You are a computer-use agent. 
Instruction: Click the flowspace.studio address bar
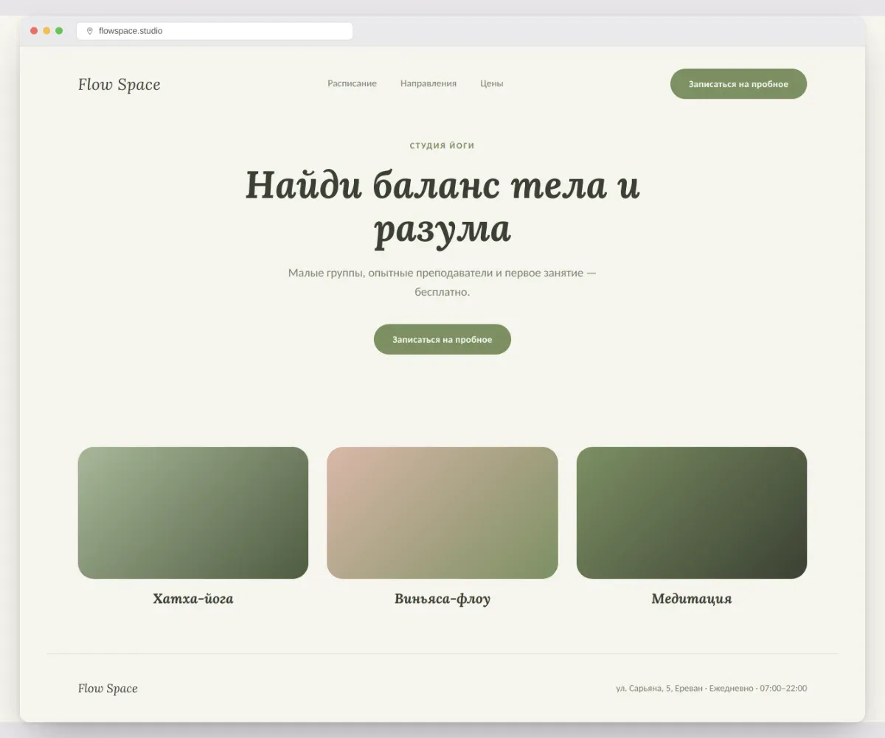pos(215,31)
